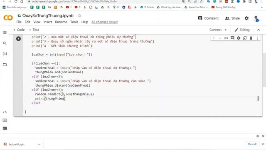
Task: Click the browser address bar URL
Action: click(x=75, y=1)
